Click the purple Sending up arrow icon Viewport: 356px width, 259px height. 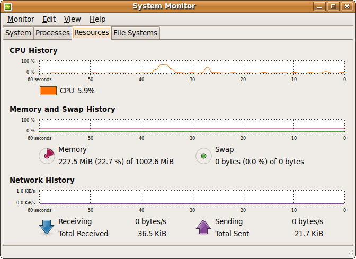[x=203, y=227]
